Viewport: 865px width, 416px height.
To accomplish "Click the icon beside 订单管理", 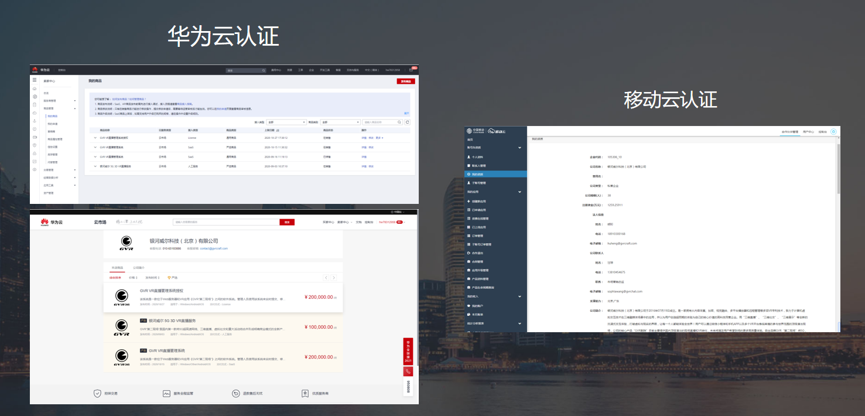I will coord(469,236).
